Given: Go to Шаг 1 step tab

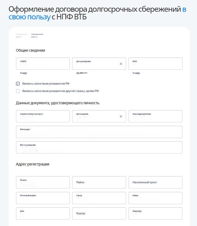Looking at the screenshot, I should pos(19,37).
